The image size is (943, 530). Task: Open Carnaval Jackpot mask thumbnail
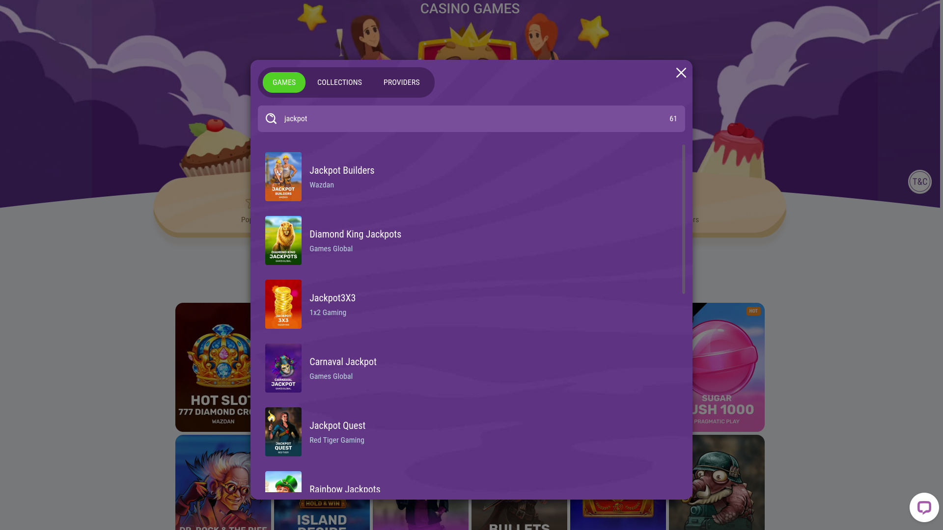point(283,368)
